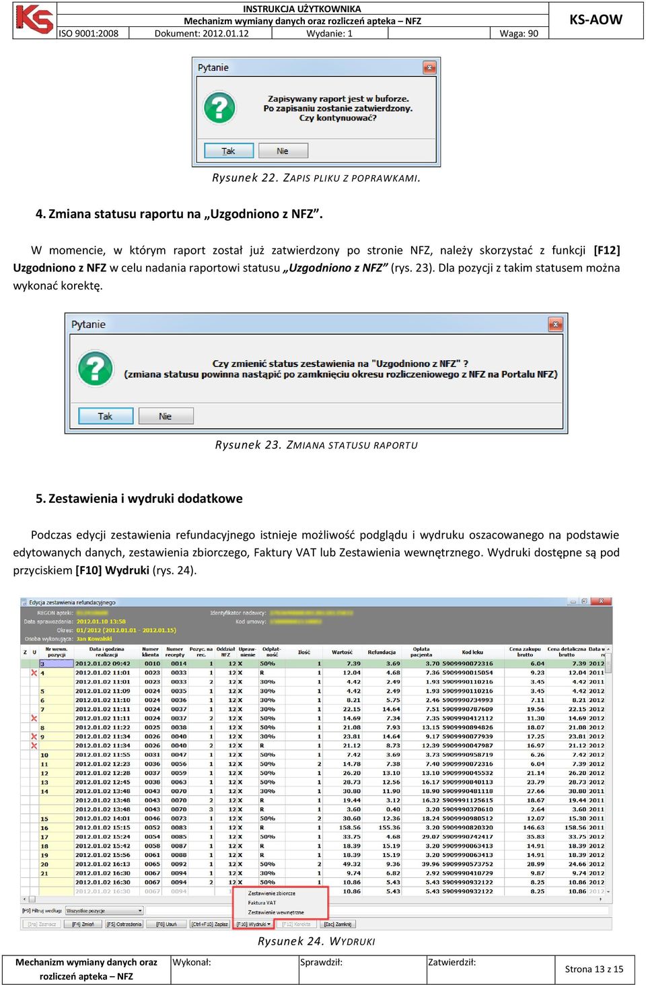Image resolution: width=646 pixels, height=985 pixels.
Task: Close the first Pytanie dialog
Action: tap(429, 67)
